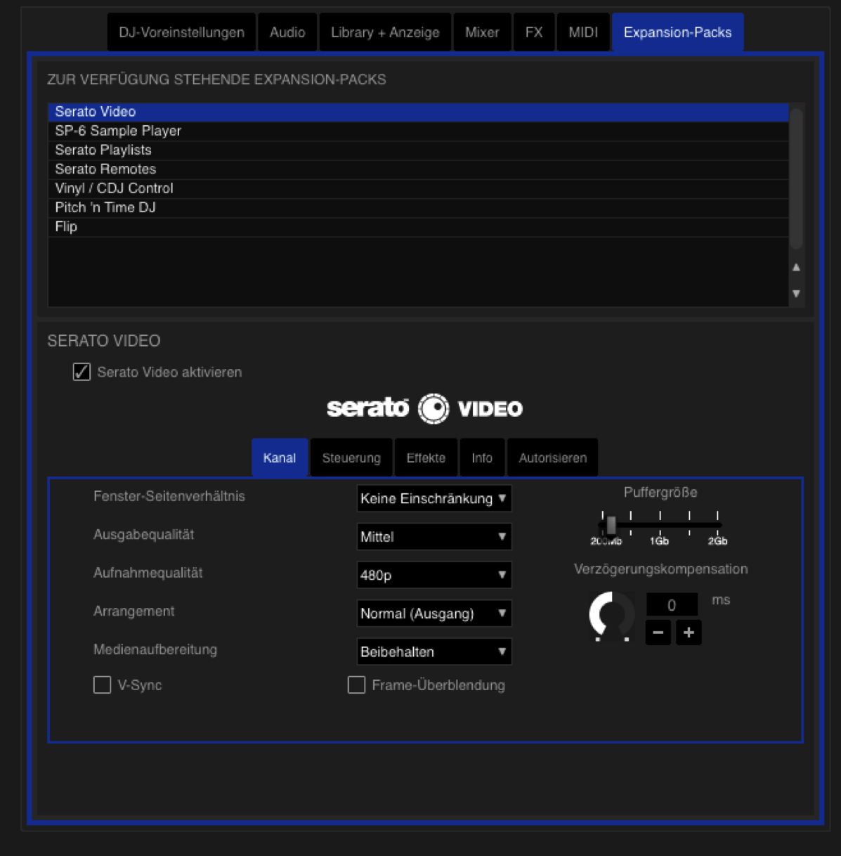Click the Serato Video logo
The width and height of the screenshot is (841, 856).
click(424, 408)
